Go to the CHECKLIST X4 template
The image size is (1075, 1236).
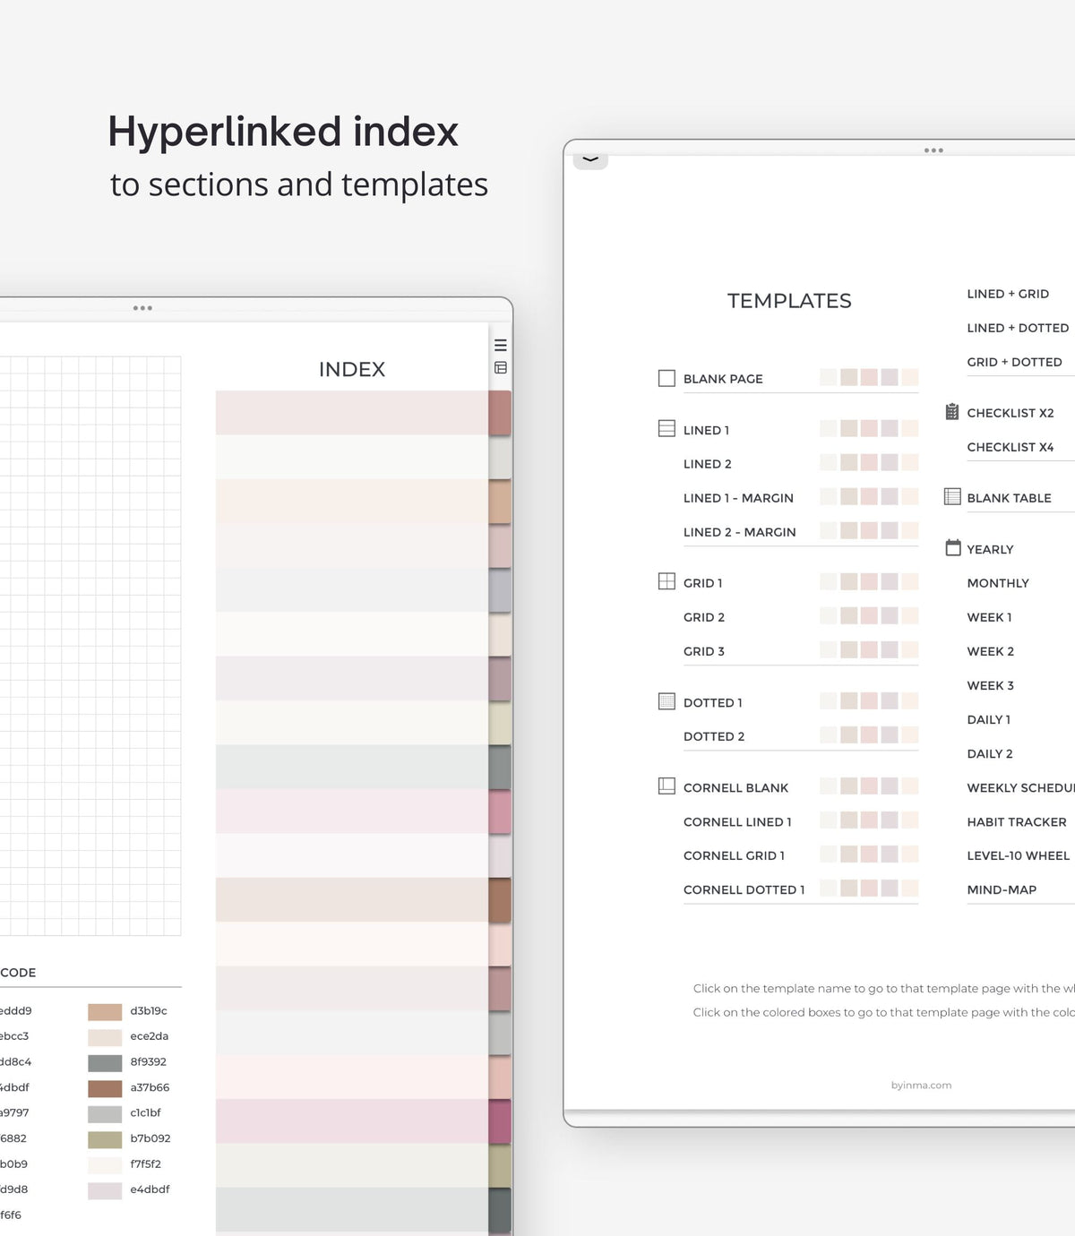tap(1010, 447)
